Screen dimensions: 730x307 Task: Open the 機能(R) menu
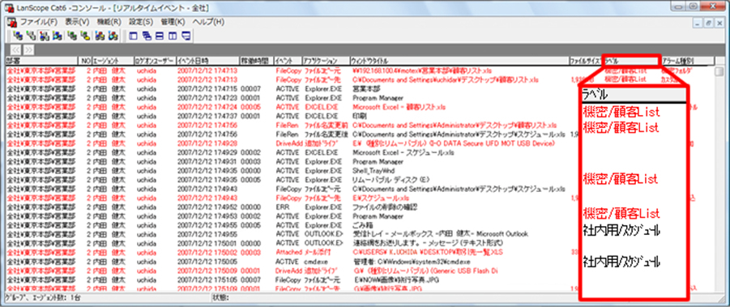[109, 22]
